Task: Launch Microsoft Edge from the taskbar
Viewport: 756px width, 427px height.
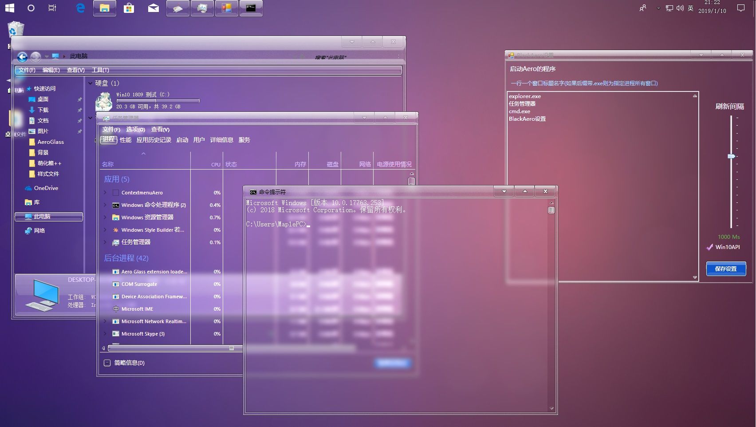Action: tap(80, 8)
